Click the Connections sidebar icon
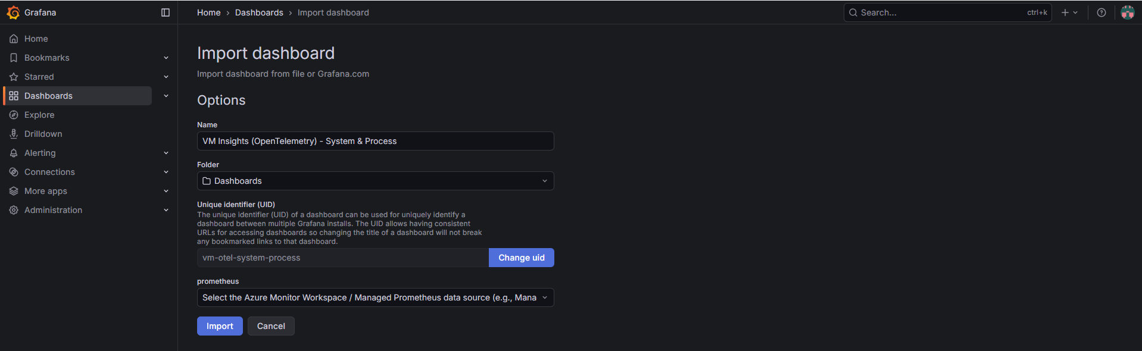 tap(14, 172)
